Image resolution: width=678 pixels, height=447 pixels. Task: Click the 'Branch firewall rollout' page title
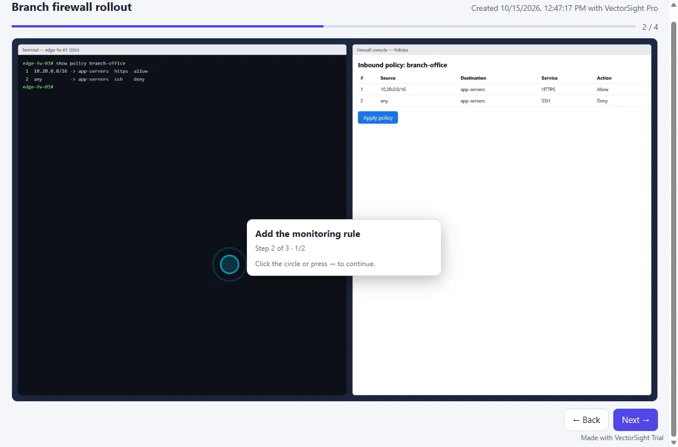(72, 7)
